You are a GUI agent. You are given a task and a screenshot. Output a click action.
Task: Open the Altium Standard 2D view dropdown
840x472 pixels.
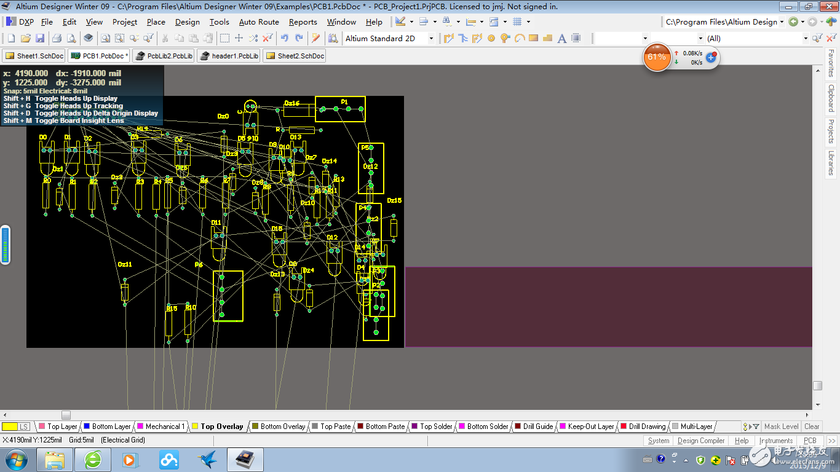click(x=431, y=38)
